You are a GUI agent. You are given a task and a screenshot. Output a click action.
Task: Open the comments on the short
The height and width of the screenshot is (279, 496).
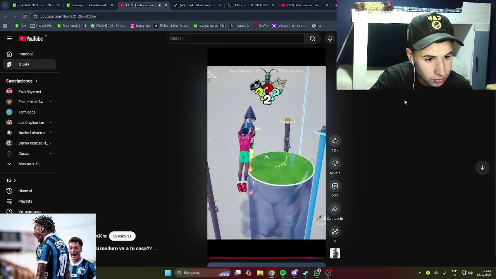[335, 186]
